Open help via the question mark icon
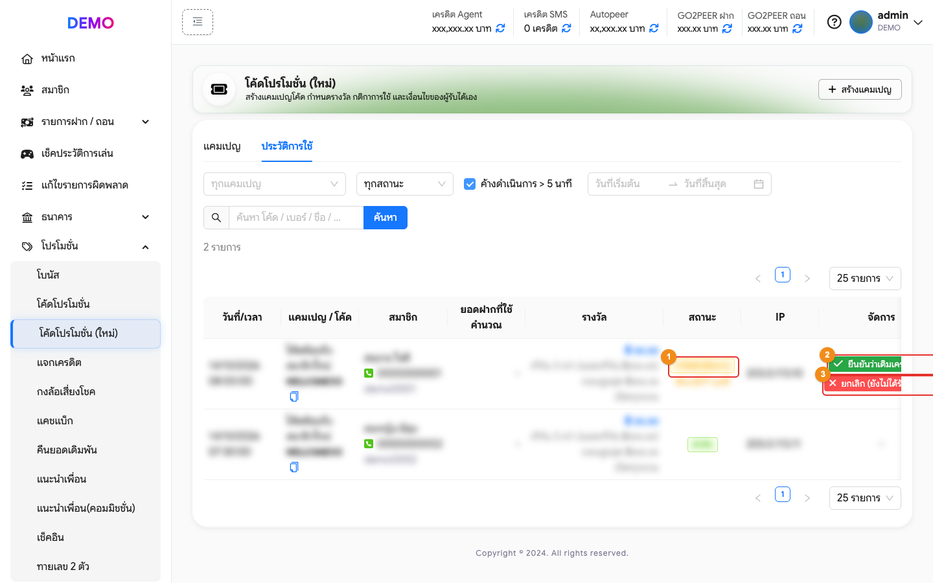Viewport: 933px width, 583px height. (835, 22)
